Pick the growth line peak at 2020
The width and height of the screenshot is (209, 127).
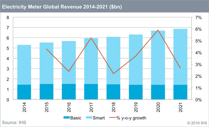pyautogui.click(x=158, y=30)
